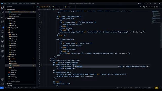Open base.html in explorer tree
This screenshot has width=162, height=91.
click(14, 70)
